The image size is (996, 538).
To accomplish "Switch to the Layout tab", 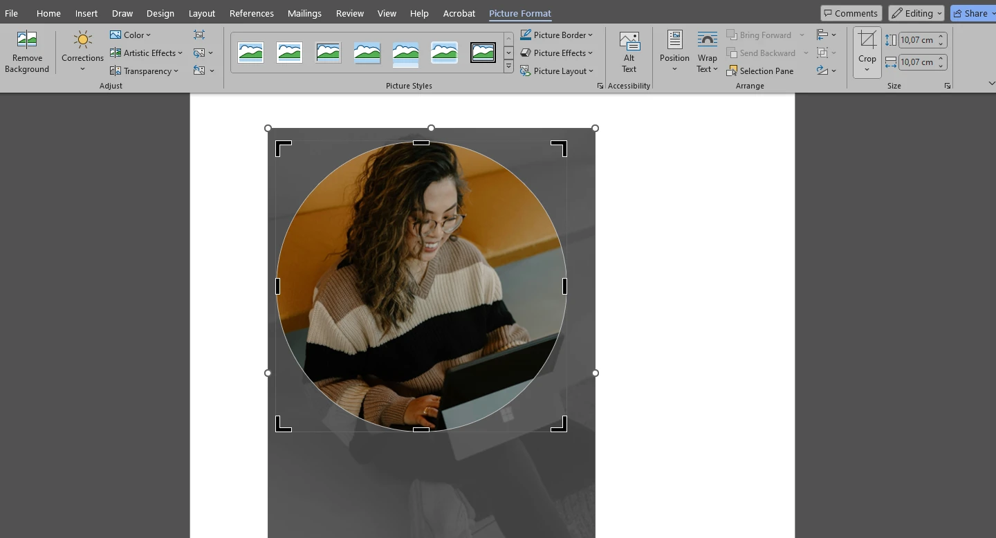I will point(202,13).
